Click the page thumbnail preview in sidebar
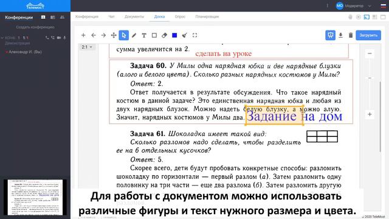Image resolution: width=389 pixels, height=219 pixels. (35, 197)
